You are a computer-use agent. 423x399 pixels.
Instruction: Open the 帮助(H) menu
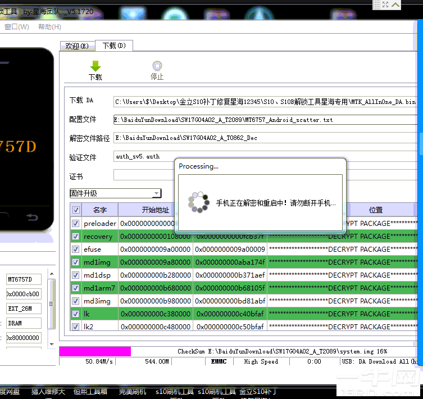49,27
